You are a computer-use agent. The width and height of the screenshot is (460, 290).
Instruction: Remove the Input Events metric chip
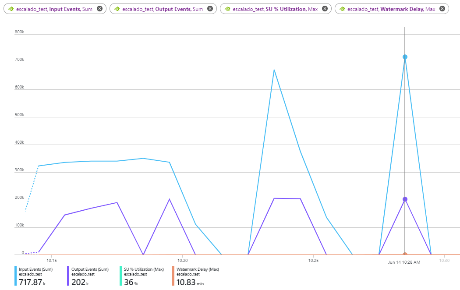[x=99, y=8]
